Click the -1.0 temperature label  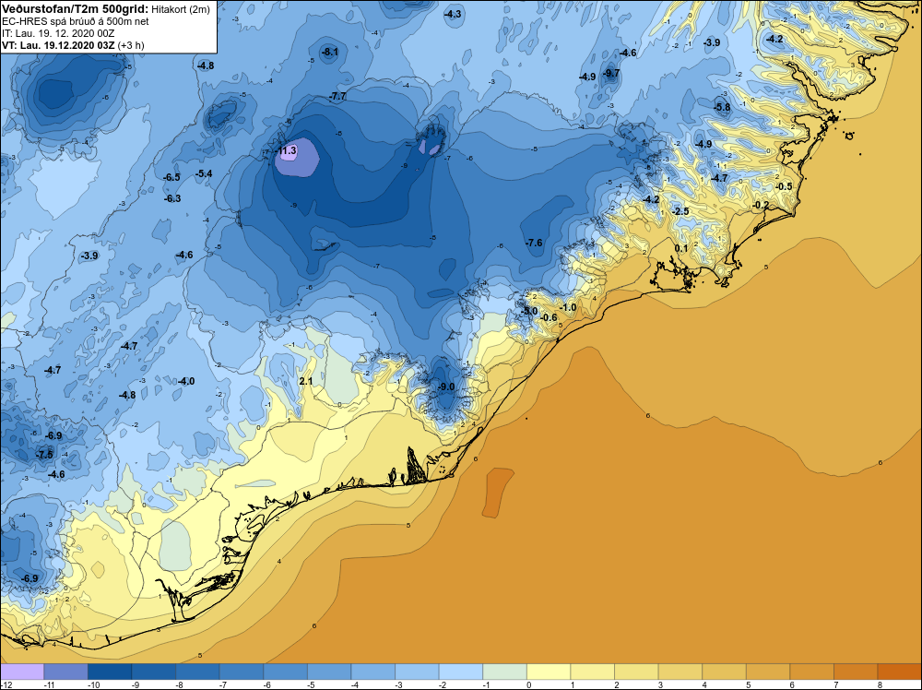568,308
